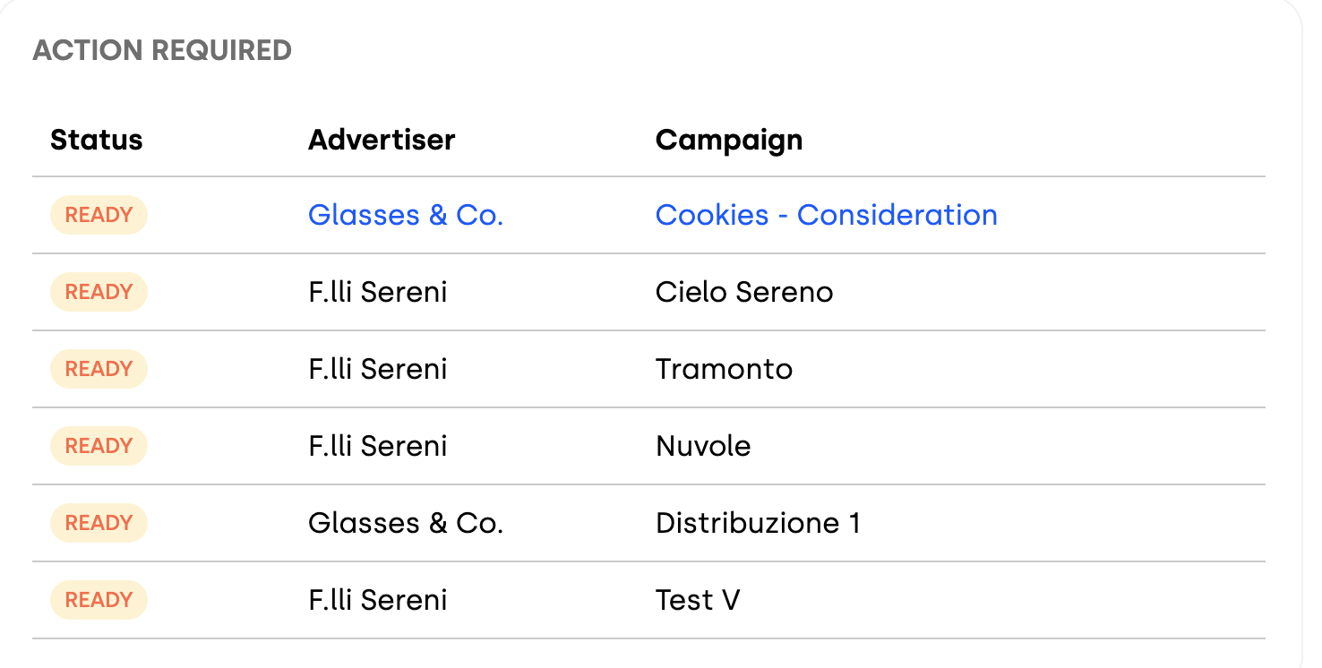Select F.lli Sereni advertiser in Tramonto row
The height and width of the screenshot is (668, 1322).
point(377,369)
